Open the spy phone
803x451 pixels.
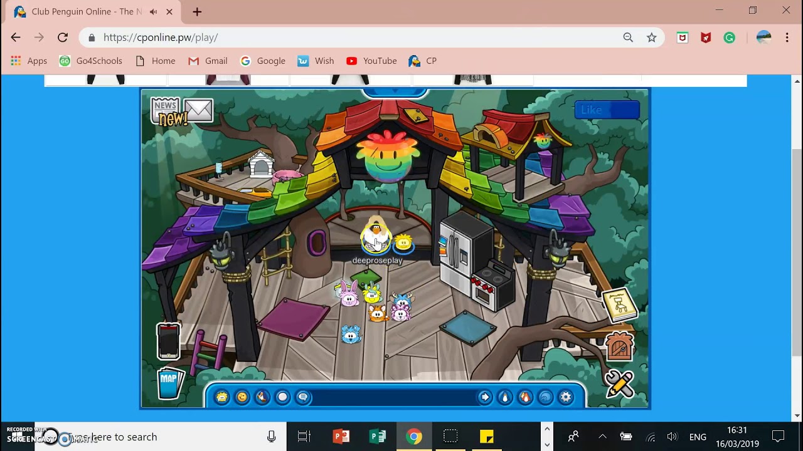[168, 341]
